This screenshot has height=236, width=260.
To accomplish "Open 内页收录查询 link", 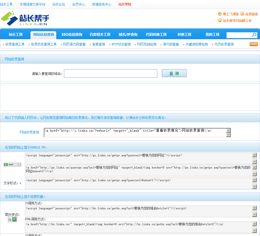I will click(224, 44).
